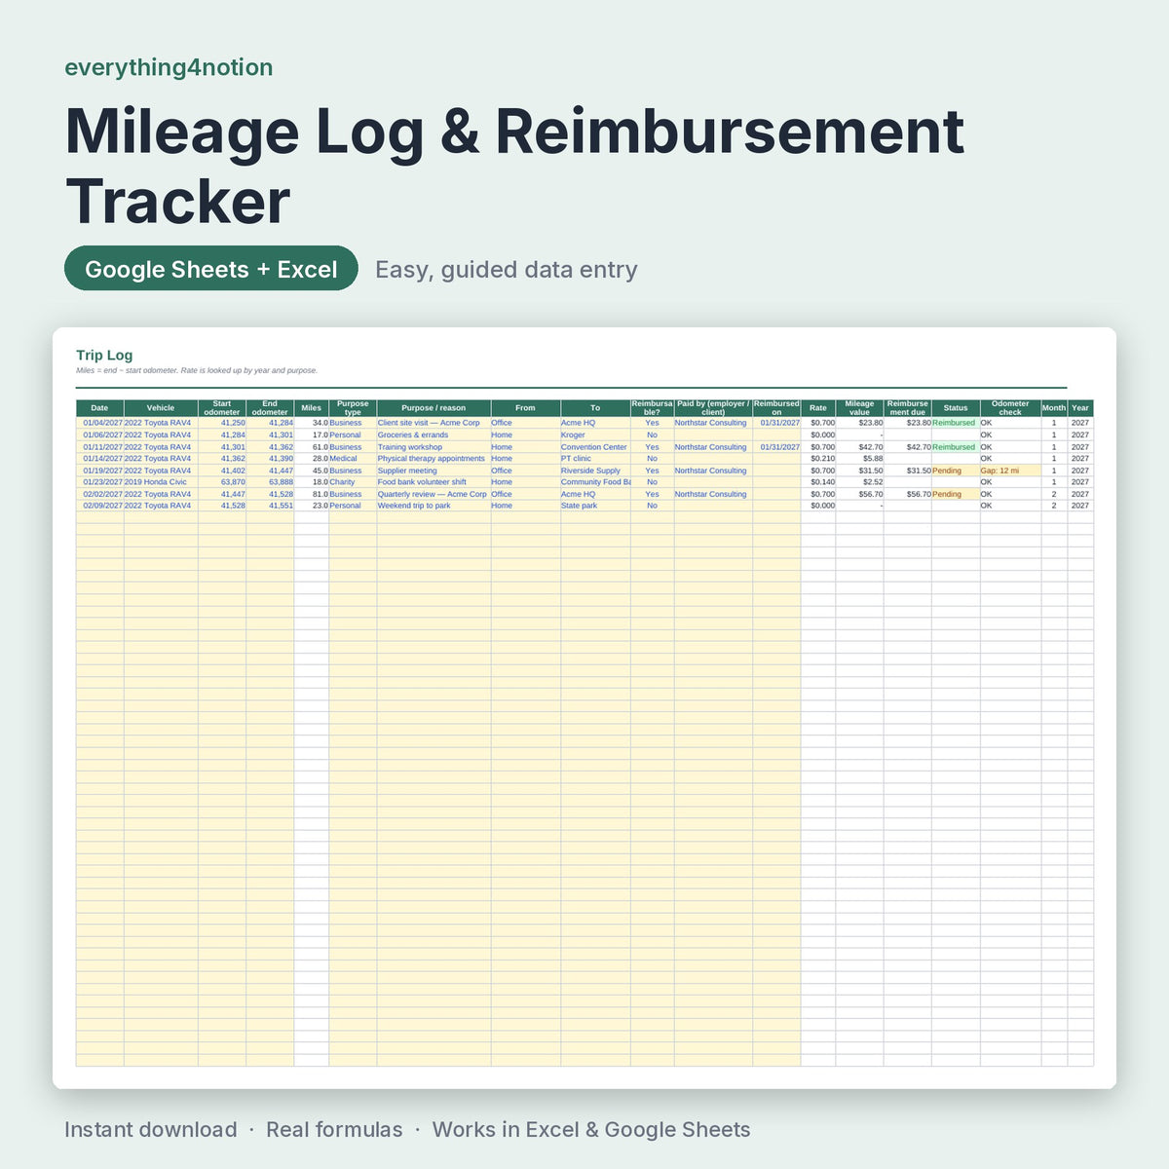The width and height of the screenshot is (1169, 1169).
Task: Click the 'Kroger' destination cell
Action: coord(595,434)
